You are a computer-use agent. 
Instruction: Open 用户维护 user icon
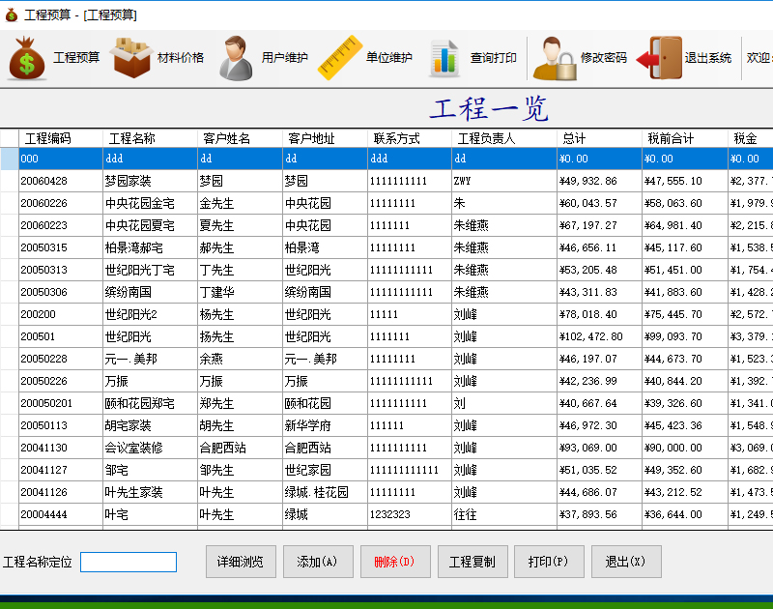pyautogui.click(x=236, y=58)
